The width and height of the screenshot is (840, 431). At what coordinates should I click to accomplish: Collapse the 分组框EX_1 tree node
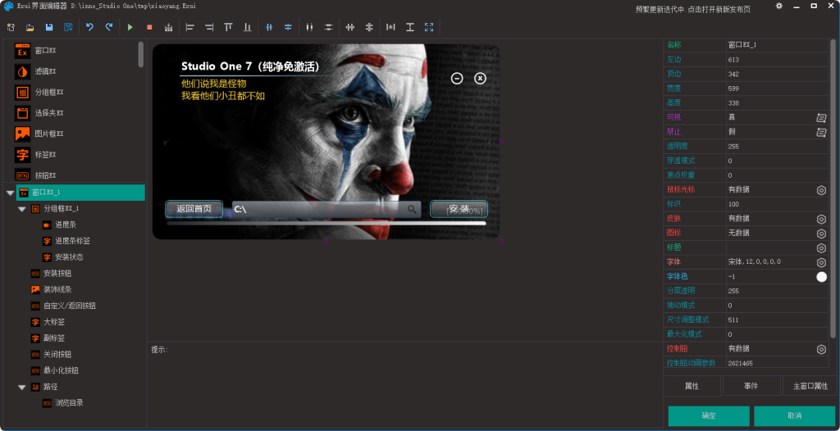(x=21, y=209)
